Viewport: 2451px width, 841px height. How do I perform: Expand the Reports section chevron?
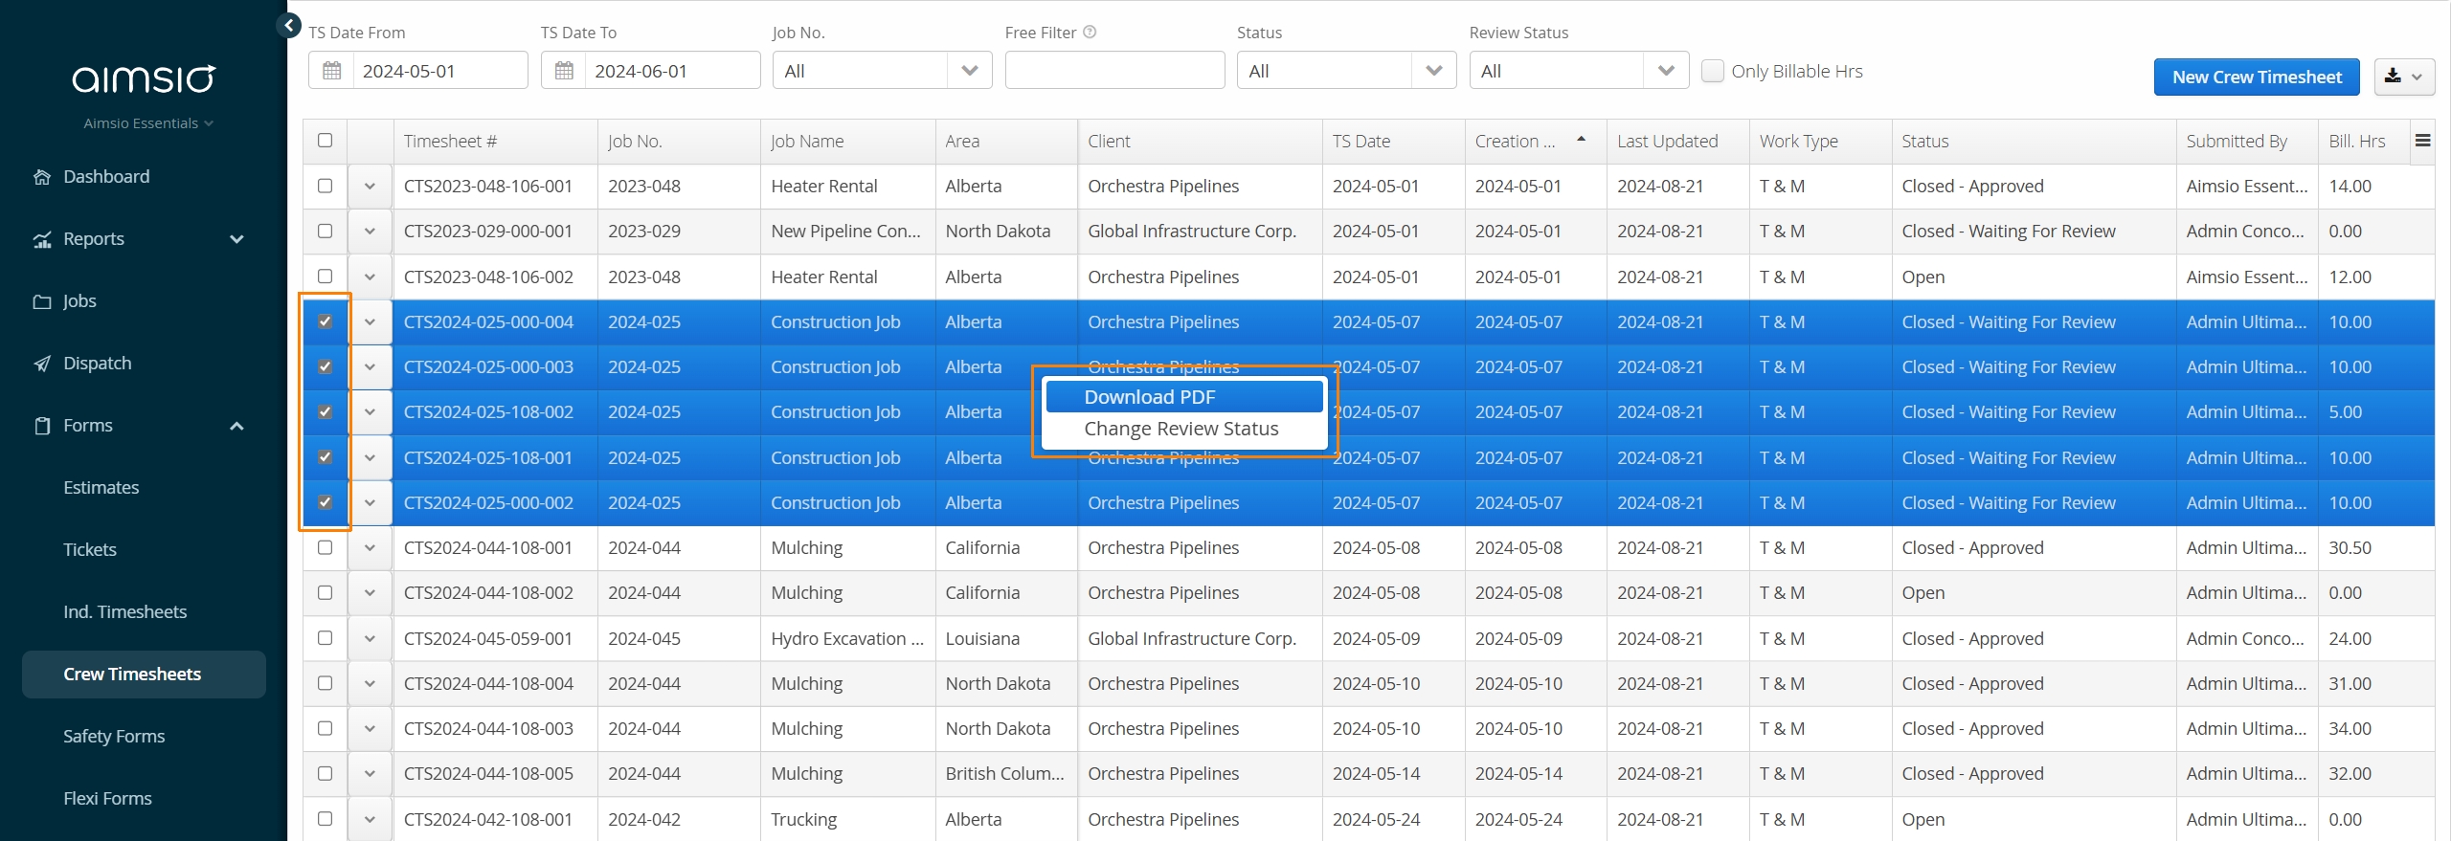coord(236,239)
